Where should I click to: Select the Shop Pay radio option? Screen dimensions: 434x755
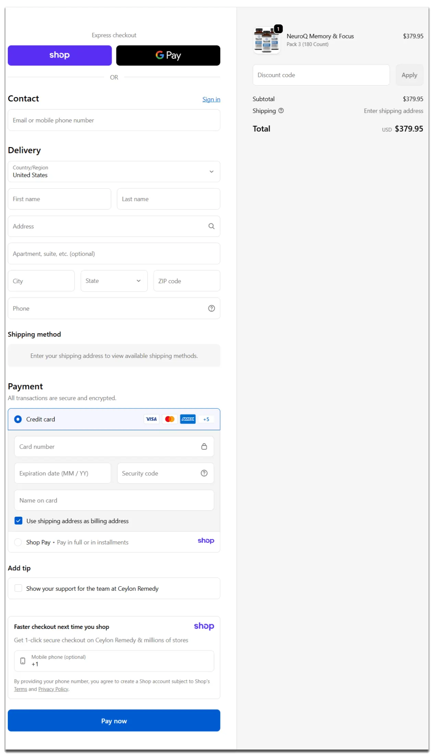18,542
